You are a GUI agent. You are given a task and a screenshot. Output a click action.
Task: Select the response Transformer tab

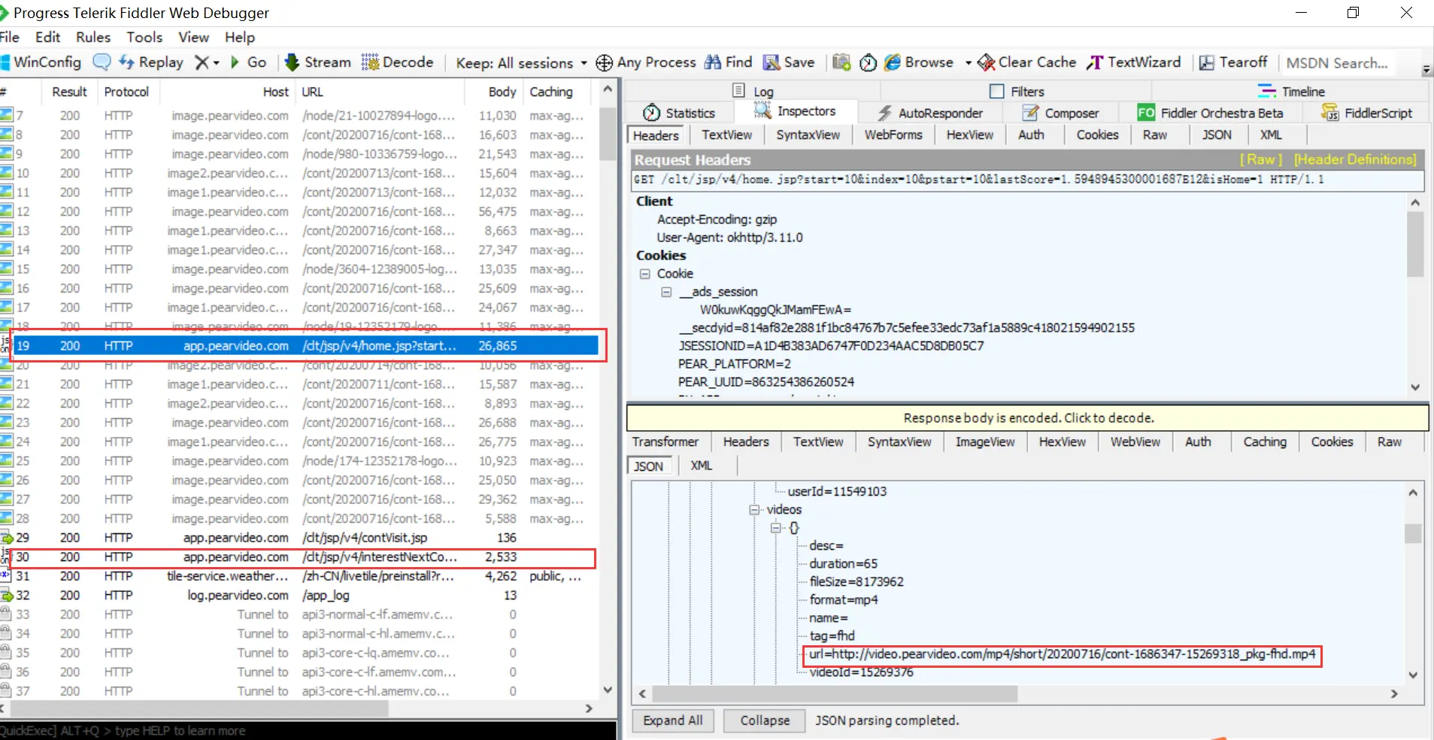(x=665, y=441)
